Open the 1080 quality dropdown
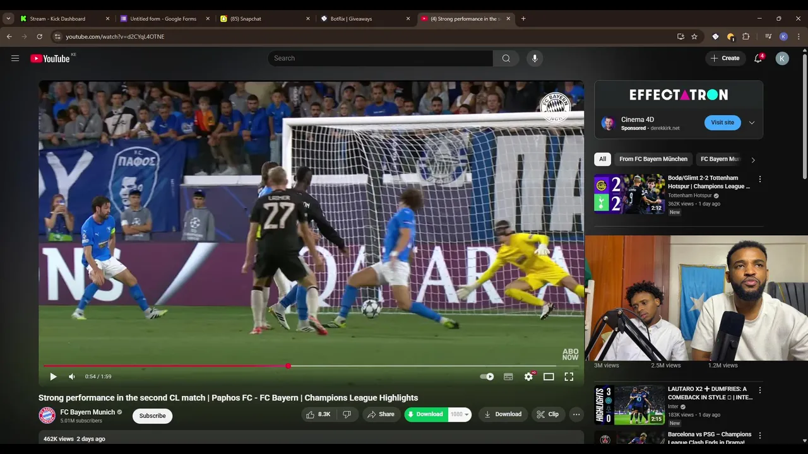Image resolution: width=808 pixels, height=454 pixels. coord(460,414)
